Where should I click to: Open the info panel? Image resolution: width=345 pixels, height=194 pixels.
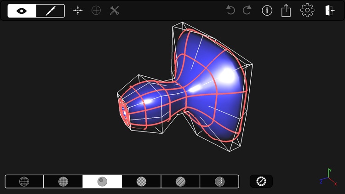point(267,11)
